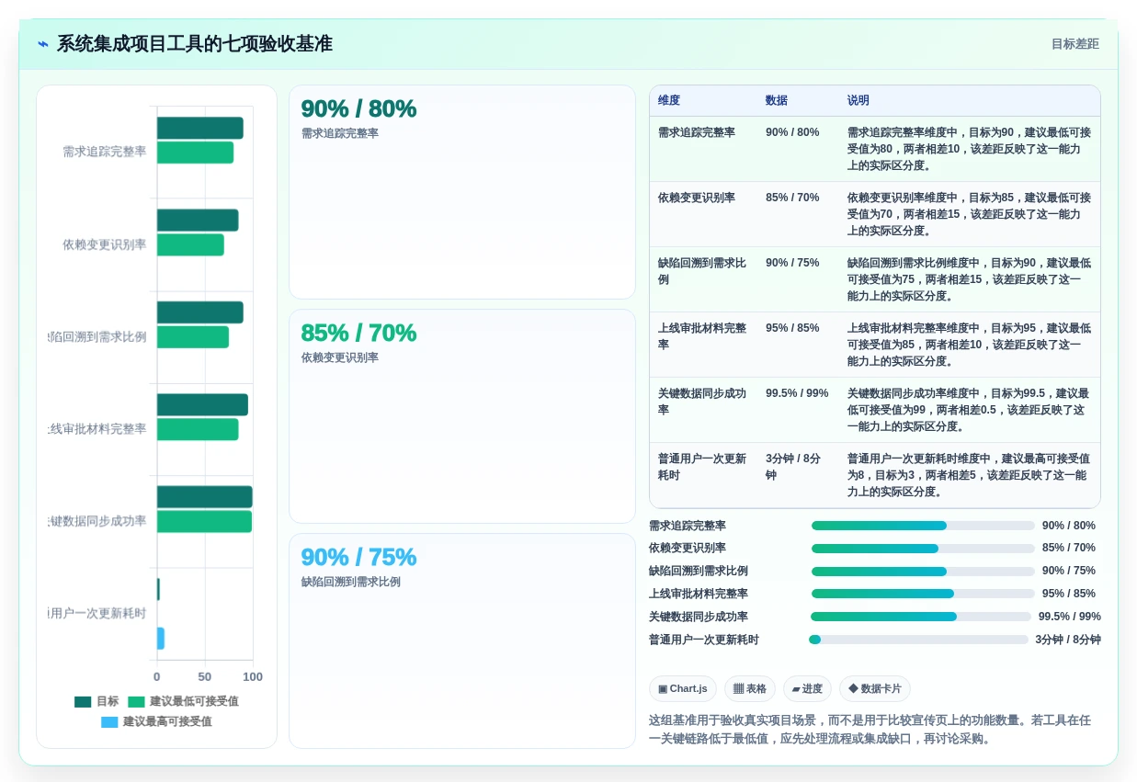The height and width of the screenshot is (782, 1137).
Task: Click the 维度 column header
Action: [x=669, y=101]
